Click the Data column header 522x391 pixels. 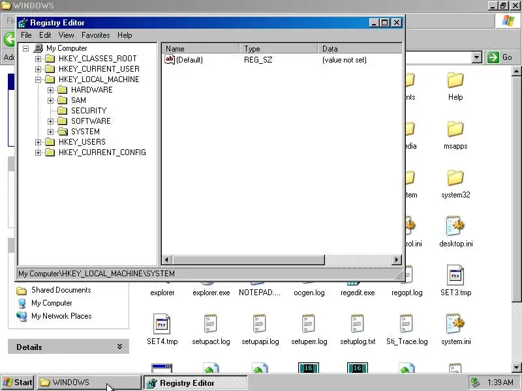tap(360, 48)
